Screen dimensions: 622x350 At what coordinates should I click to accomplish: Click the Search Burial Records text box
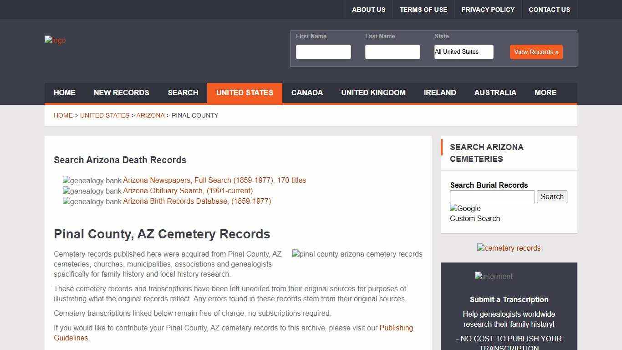[492, 196]
